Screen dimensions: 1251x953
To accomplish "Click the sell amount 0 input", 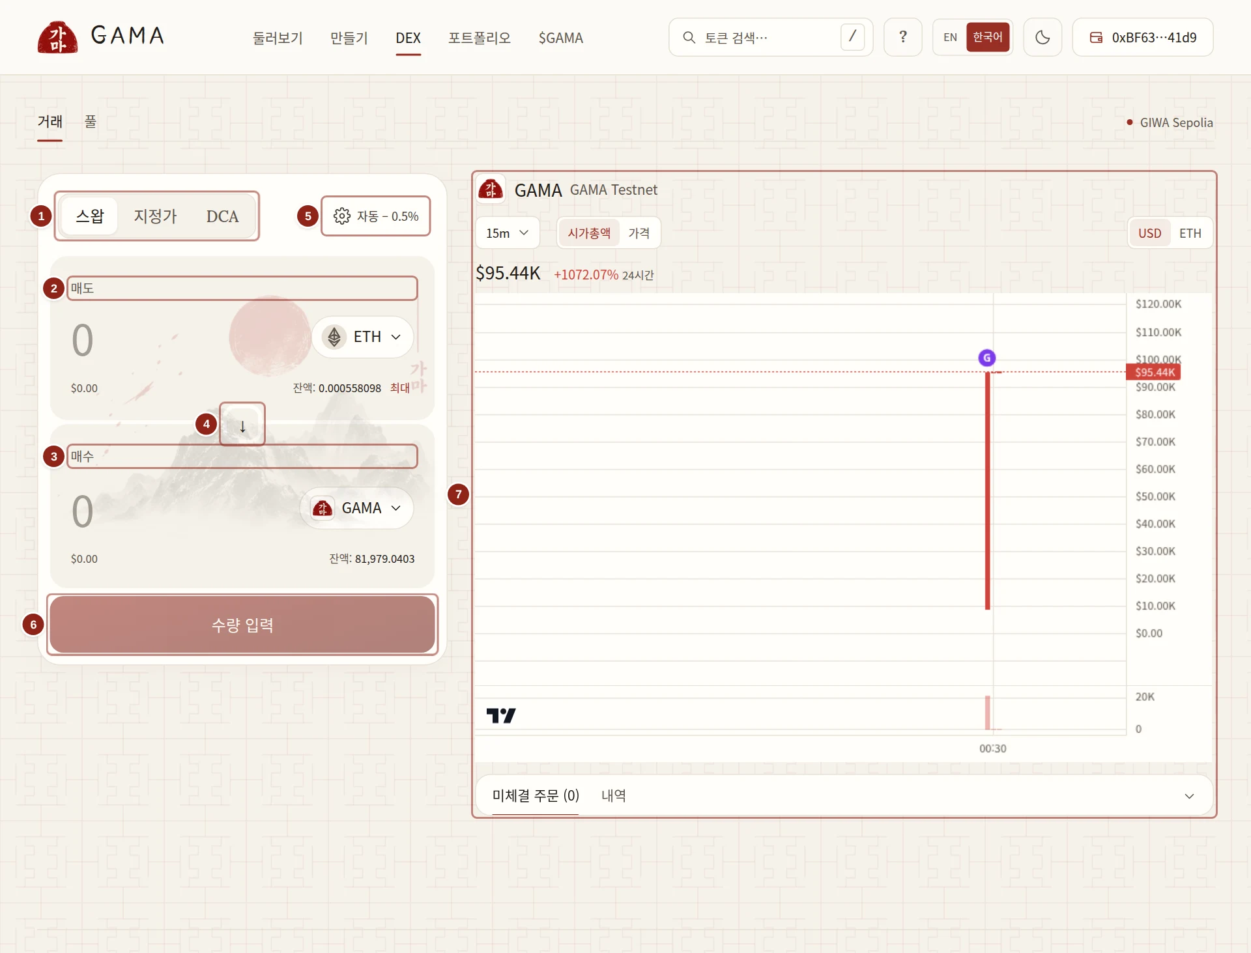I will (83, 341).
